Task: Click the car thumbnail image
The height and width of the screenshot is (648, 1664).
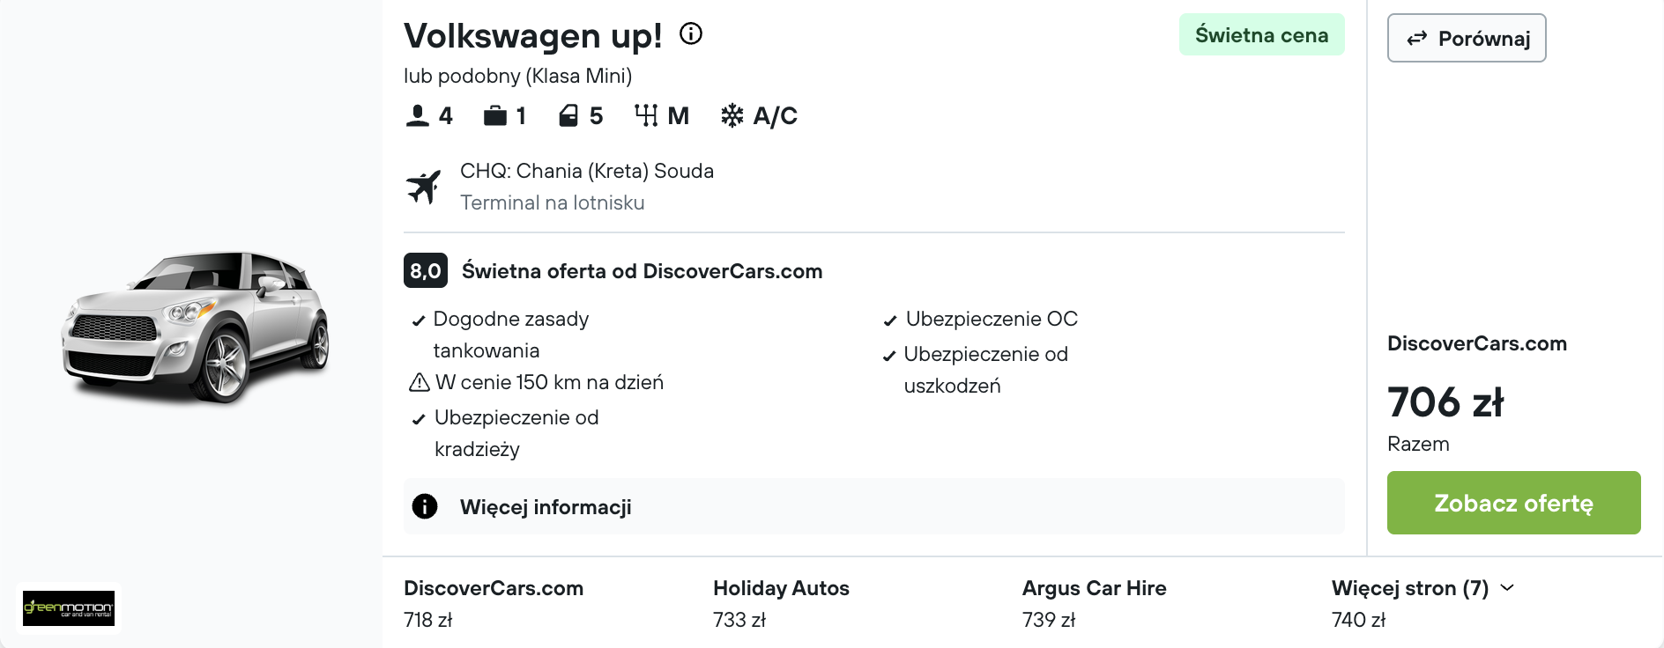Action: point(196,327)
